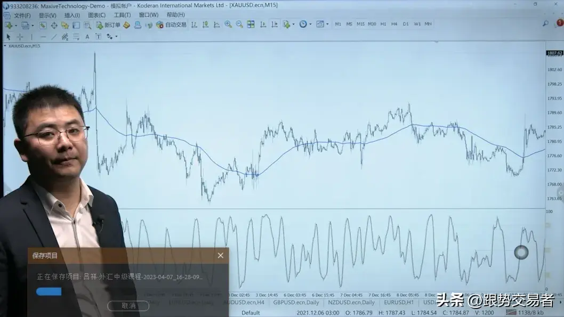Click the green signals icon before 自动交易
Viewport: 564px width, 317px height.
[149, 25]
